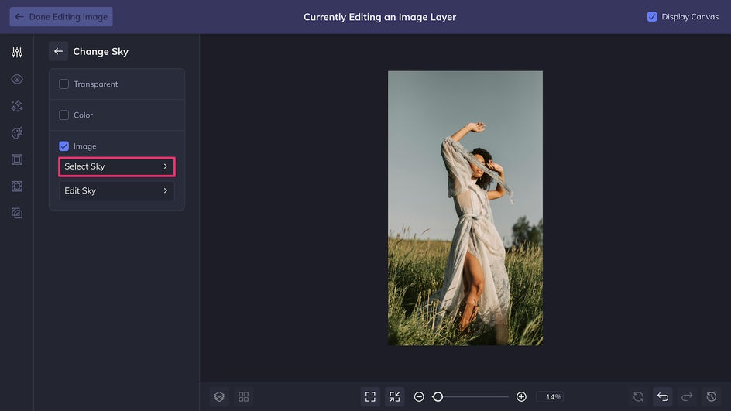Click the Image label text
Viewport: 731px width, 411px height.
click(x=85, y=146)
